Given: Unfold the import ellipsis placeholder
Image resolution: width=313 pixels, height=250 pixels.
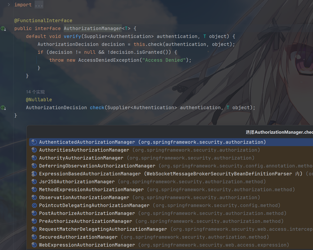Looking at the screenshot, I should 39,5.
